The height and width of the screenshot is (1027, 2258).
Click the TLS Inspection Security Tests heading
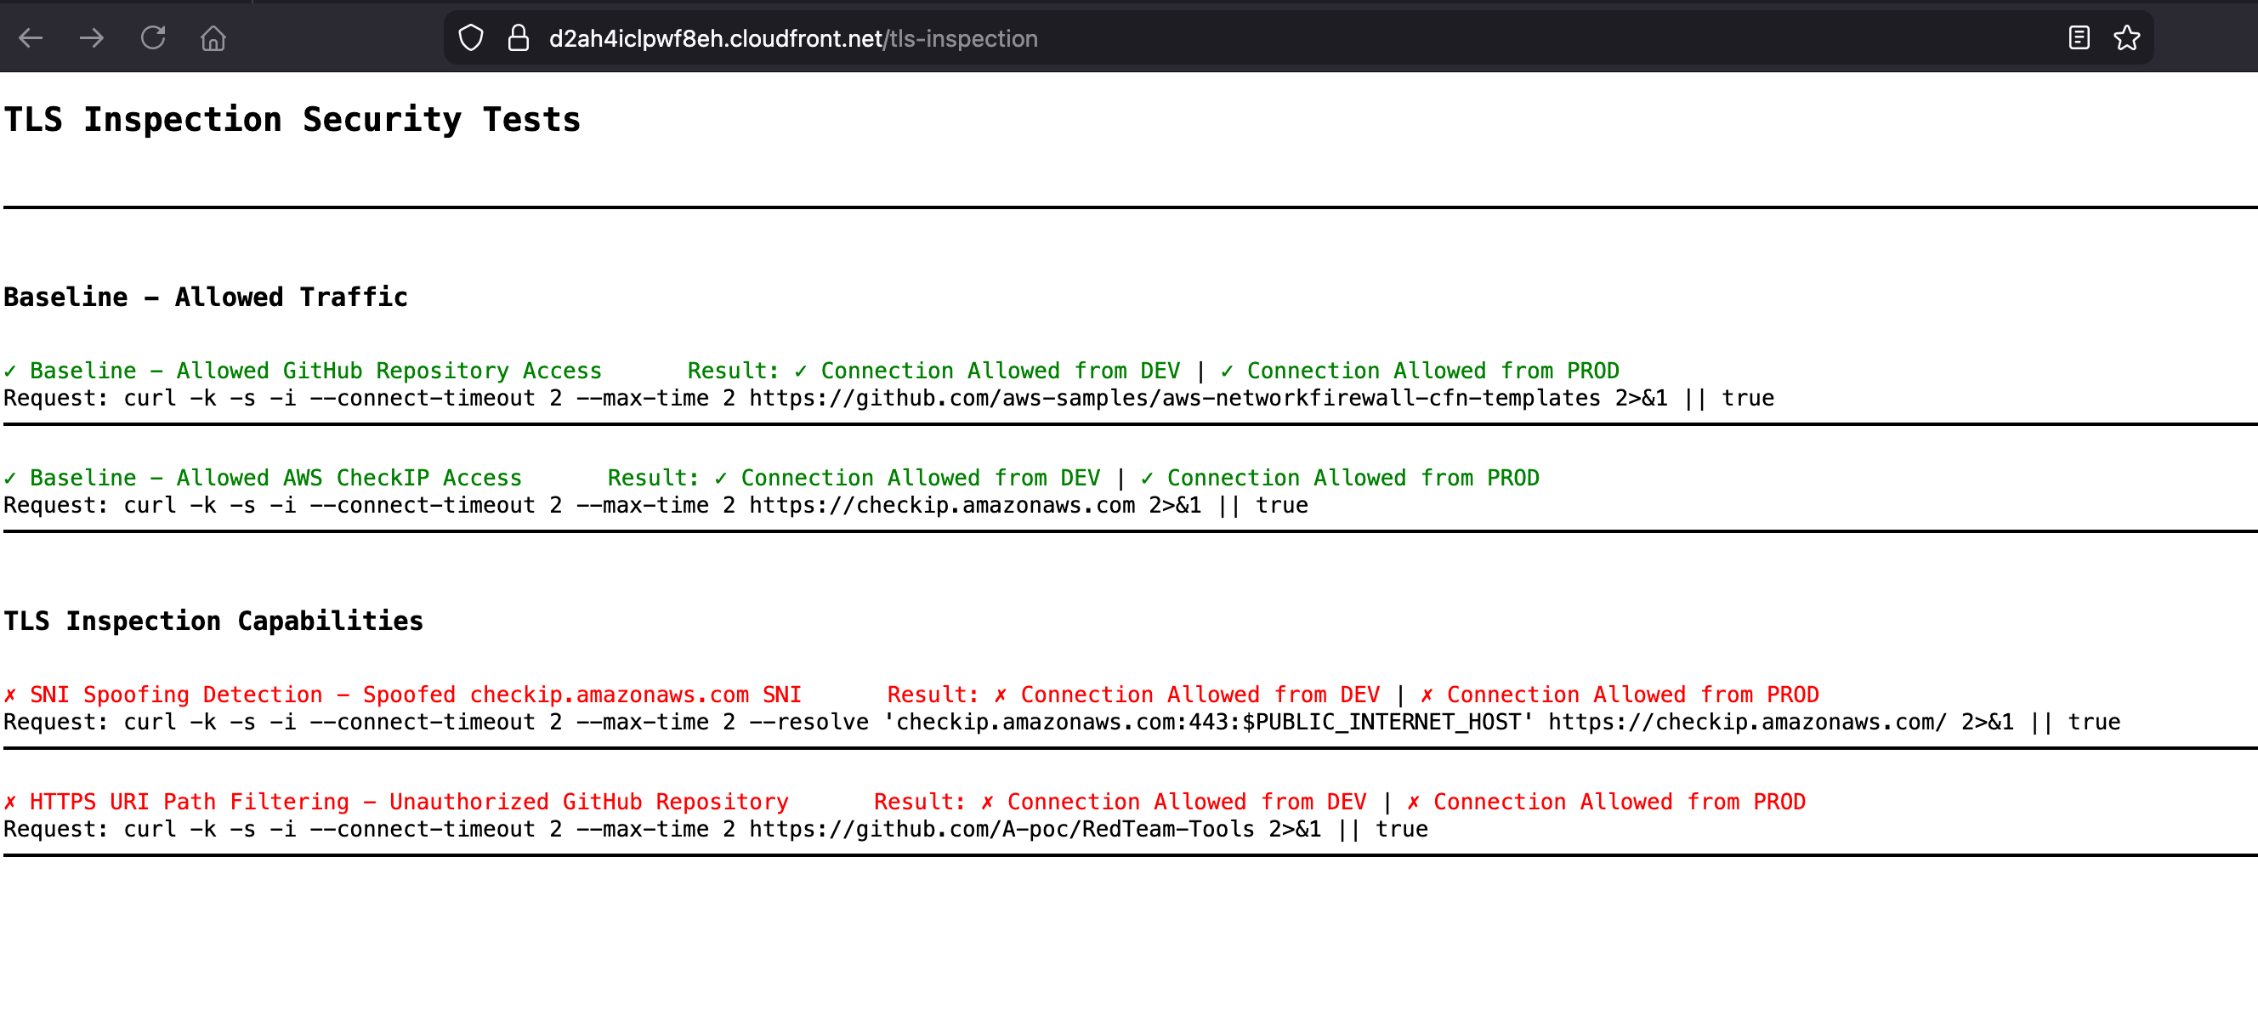tap(292, 120)
